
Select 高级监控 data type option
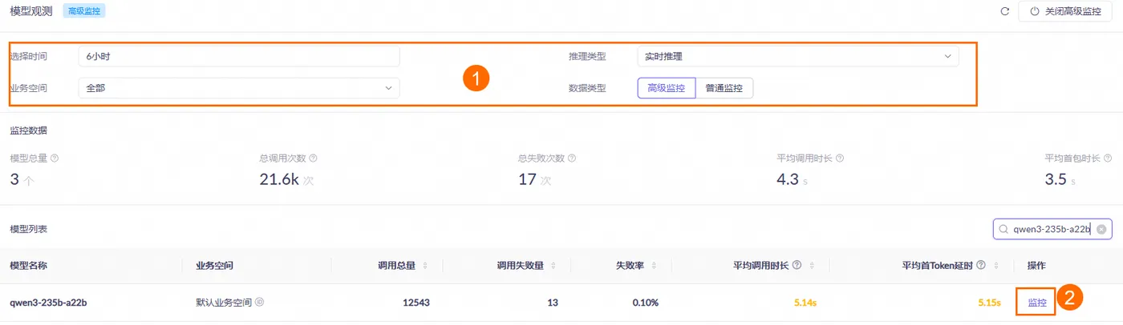pyautogui.click(x=666, y=88)
